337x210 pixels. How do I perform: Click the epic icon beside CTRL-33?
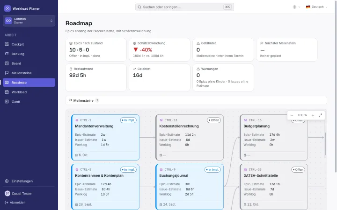click(245, 170)
